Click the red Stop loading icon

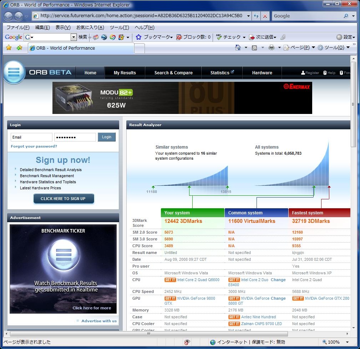tap(265, 16)
